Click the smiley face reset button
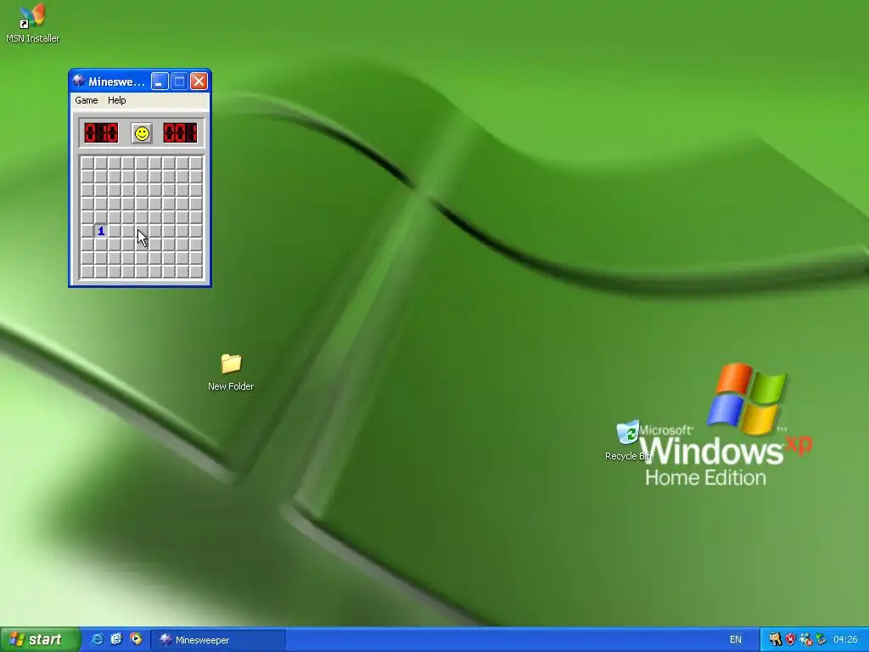The width and height of the screenshot is (869, 652). click(x=142, y=133)
